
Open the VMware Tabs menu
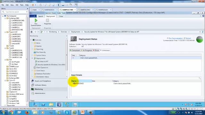tap(22, 5)
